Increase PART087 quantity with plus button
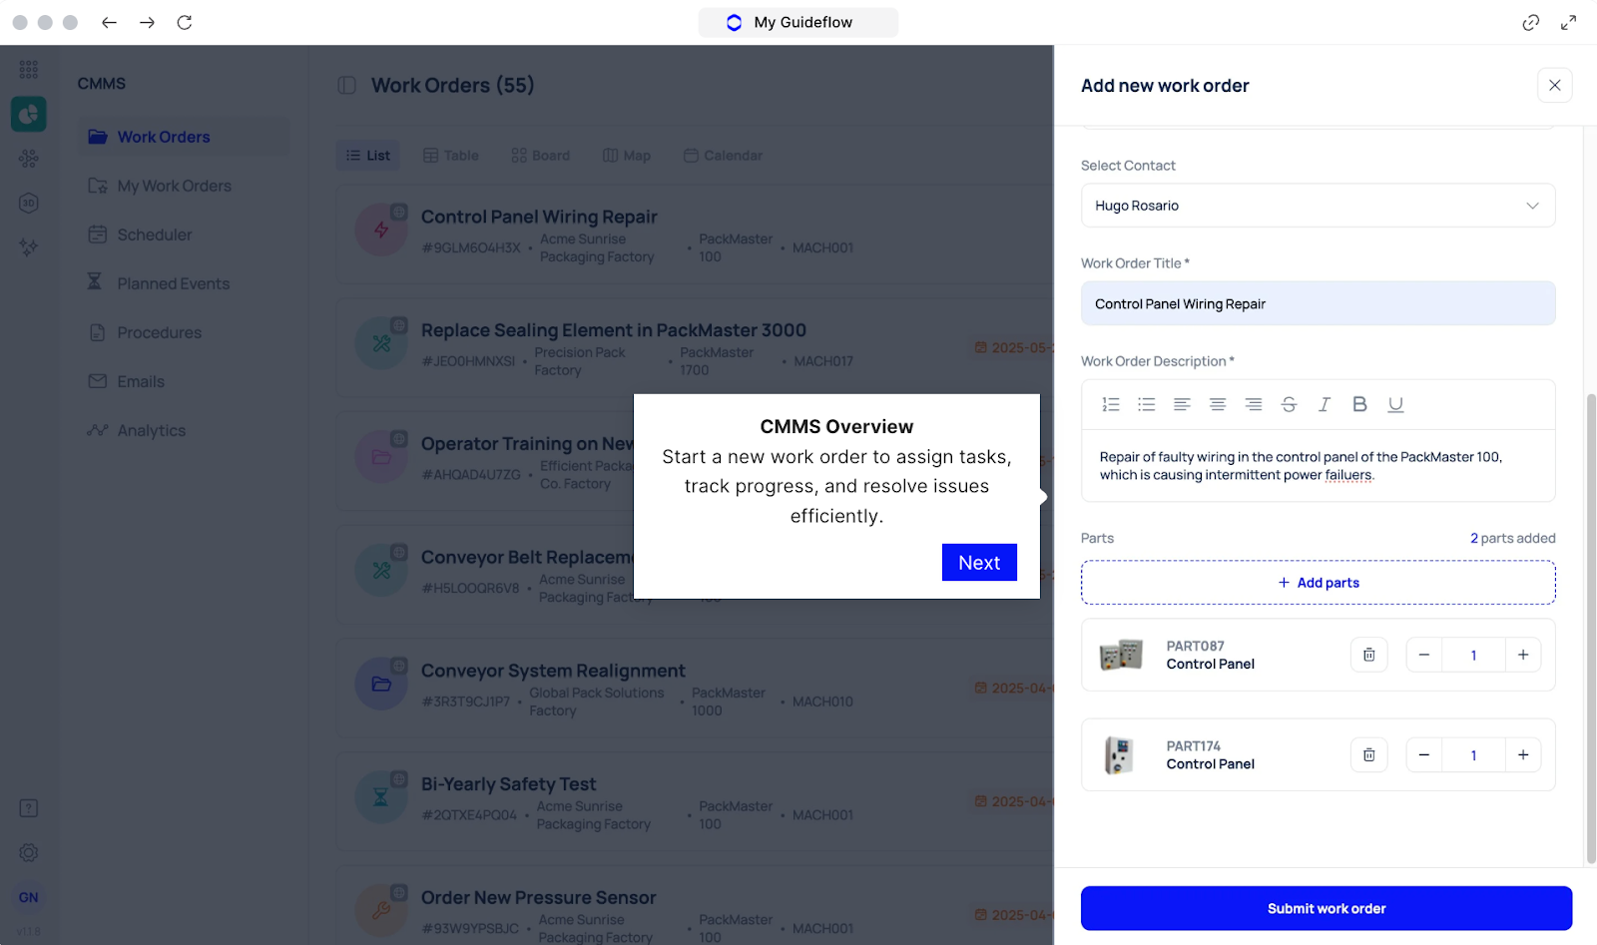Viewport: 1597px width, 945px height. click(x=1523, y=655)
